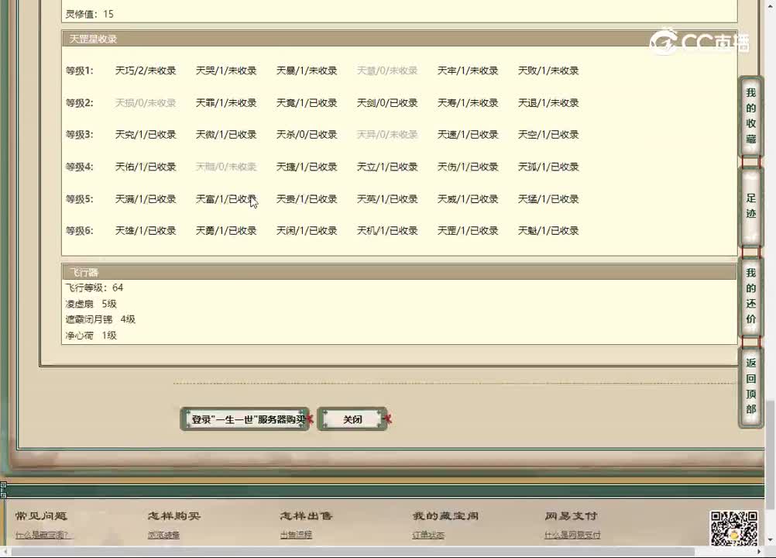This screenshot has height=558, width=776.
Task: Select the 天雄/1/已收录 entry
Action: 146,231
